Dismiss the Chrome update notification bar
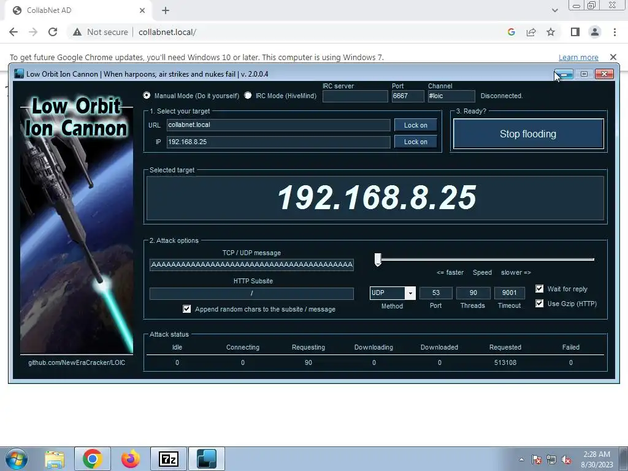628x471 pixels. pyautogui.click(x=613, y=57)
